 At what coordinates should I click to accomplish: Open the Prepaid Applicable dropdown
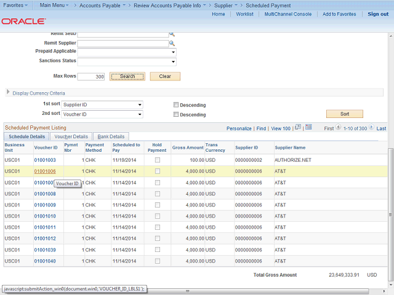point(127,52)
